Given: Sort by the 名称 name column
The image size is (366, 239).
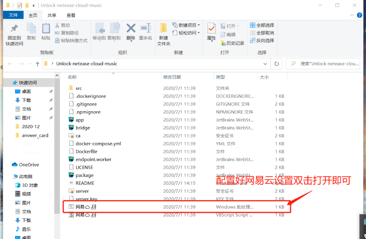Looking at the screenshot, I should click(x=72, y=77).
